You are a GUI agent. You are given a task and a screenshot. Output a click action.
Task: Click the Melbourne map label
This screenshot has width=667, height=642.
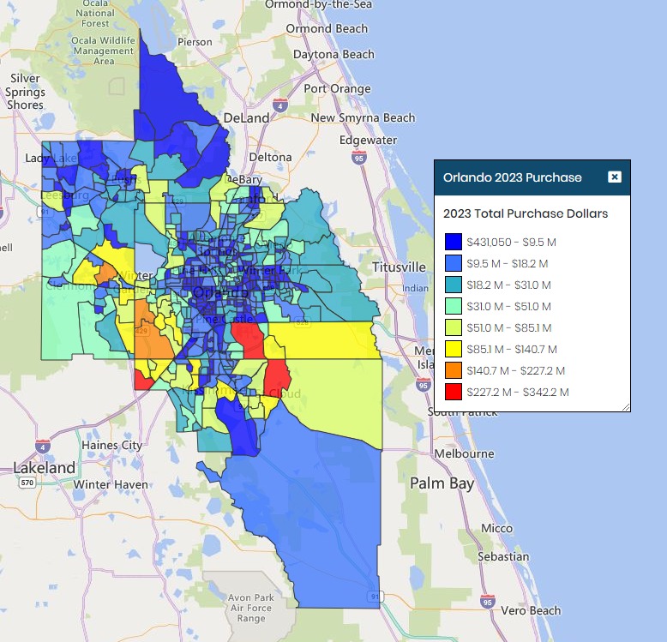coord(464,453)
